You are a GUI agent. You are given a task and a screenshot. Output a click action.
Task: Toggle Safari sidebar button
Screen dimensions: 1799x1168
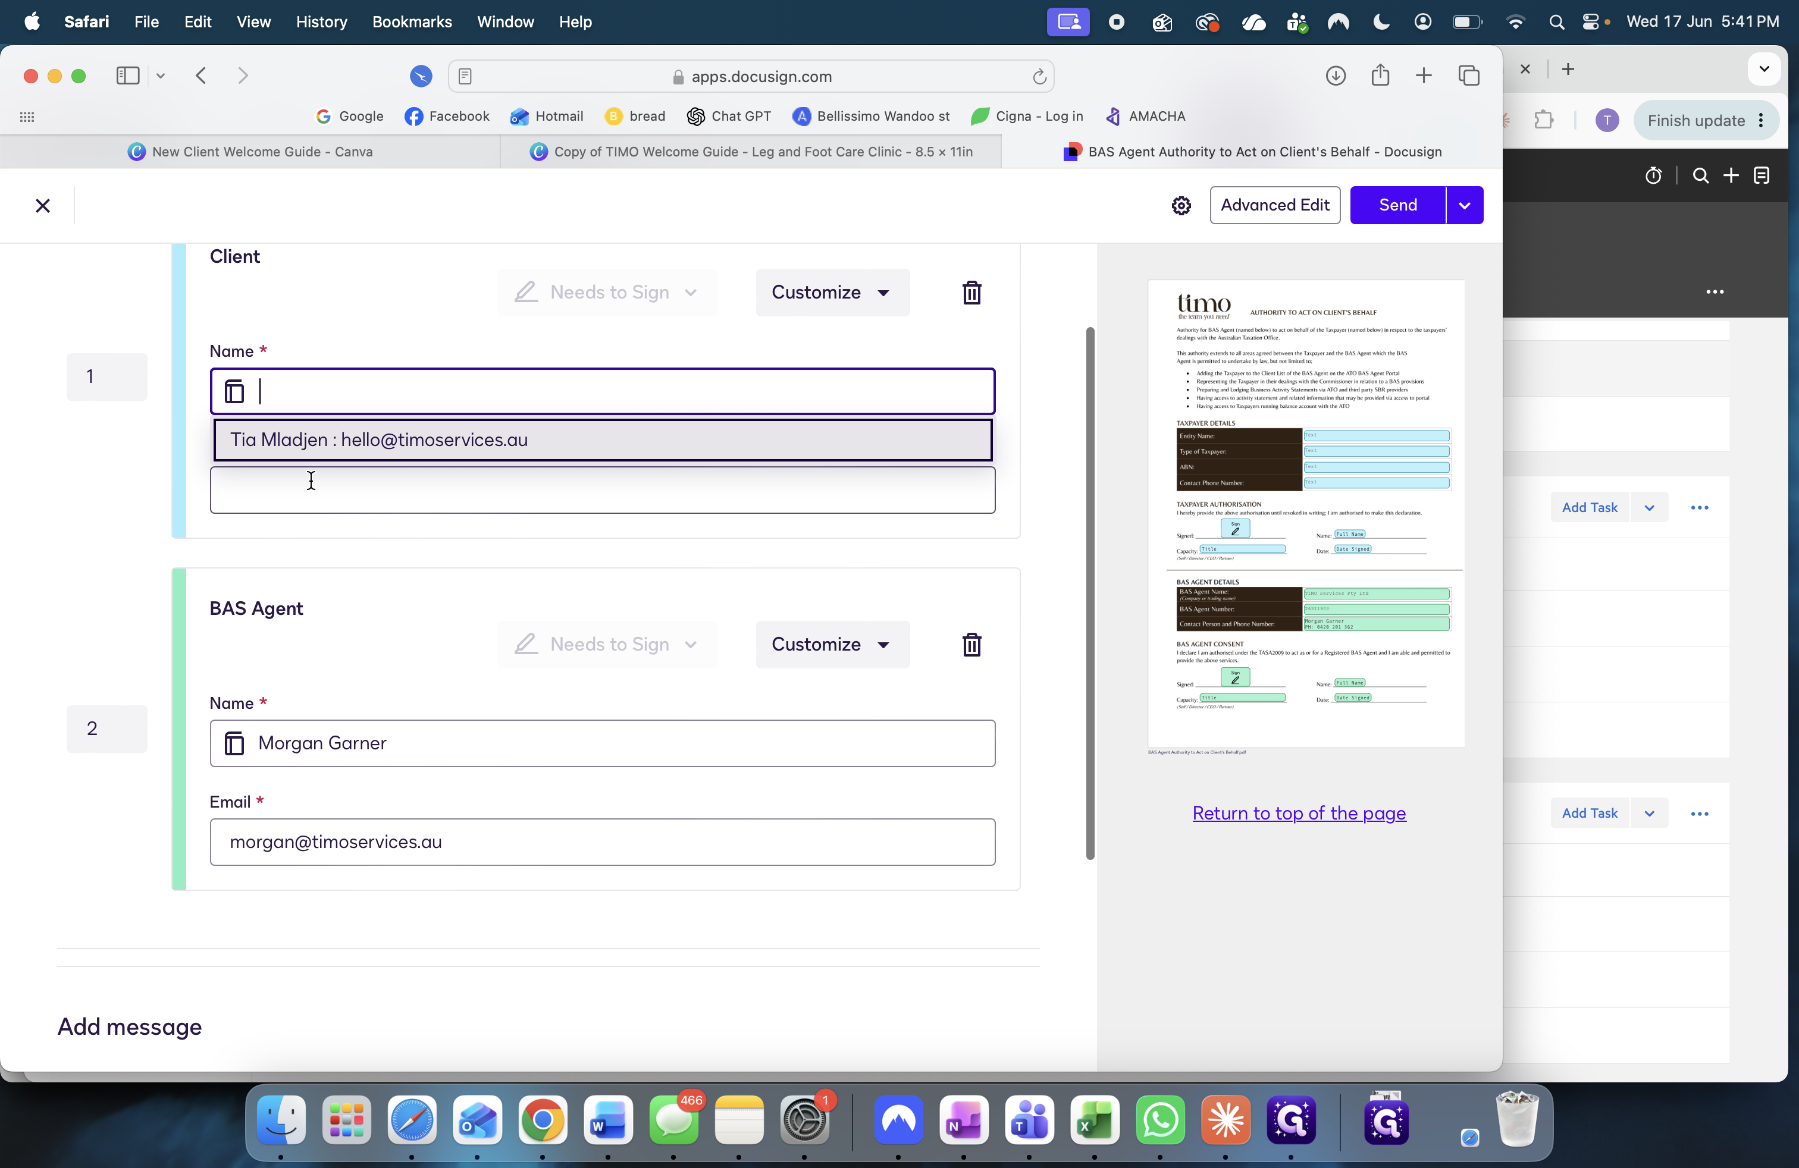[x=128, y=76]
